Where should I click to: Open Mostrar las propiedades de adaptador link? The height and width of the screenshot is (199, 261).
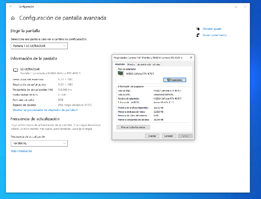pyautogui.click(x=45, y=110)
